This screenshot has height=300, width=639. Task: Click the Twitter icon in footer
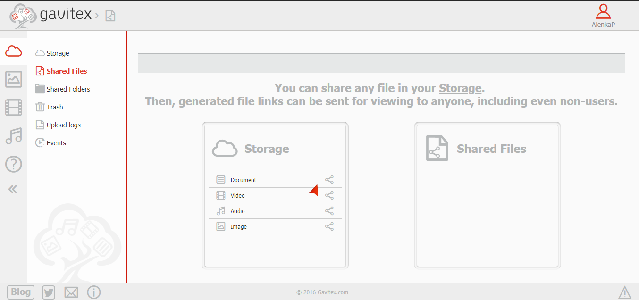[x=49, y=292]
